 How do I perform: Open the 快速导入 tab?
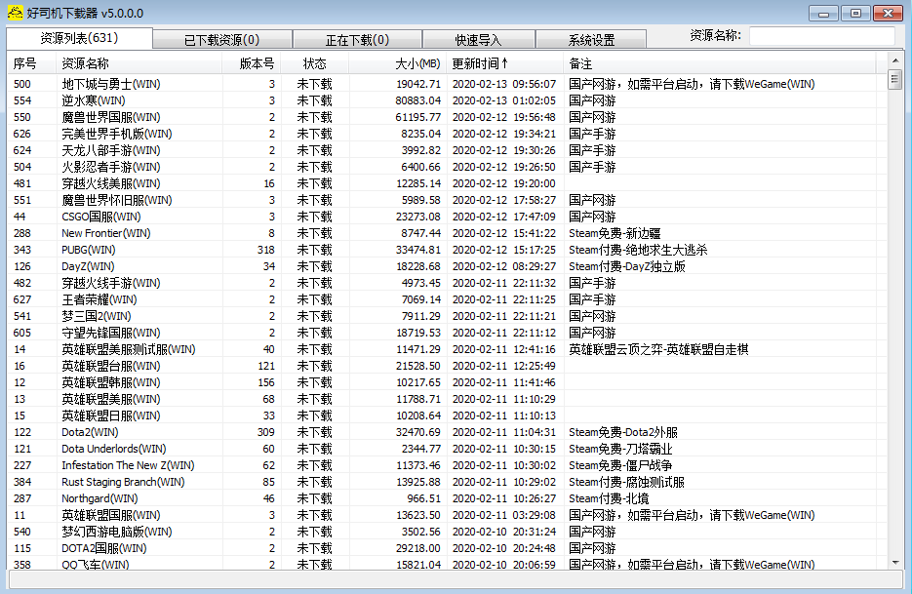point(478,40)
